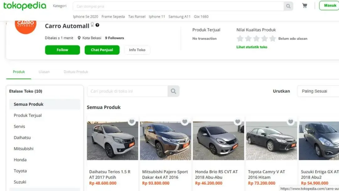Click the search magnifier button in header
The image size is (339, 191).
pyautogui.click(x=288, y=6)
